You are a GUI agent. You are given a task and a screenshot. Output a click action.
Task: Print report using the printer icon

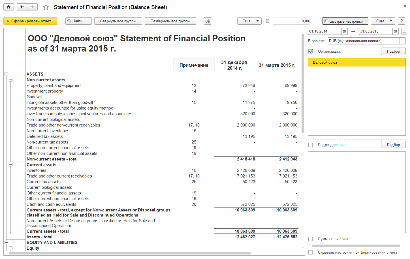(x=208, y=21)
